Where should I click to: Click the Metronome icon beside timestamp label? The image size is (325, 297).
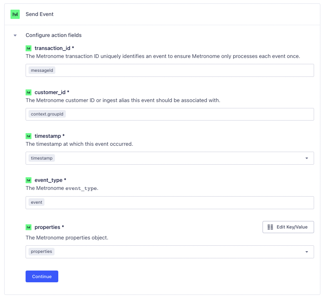click(x=29, y=136)
